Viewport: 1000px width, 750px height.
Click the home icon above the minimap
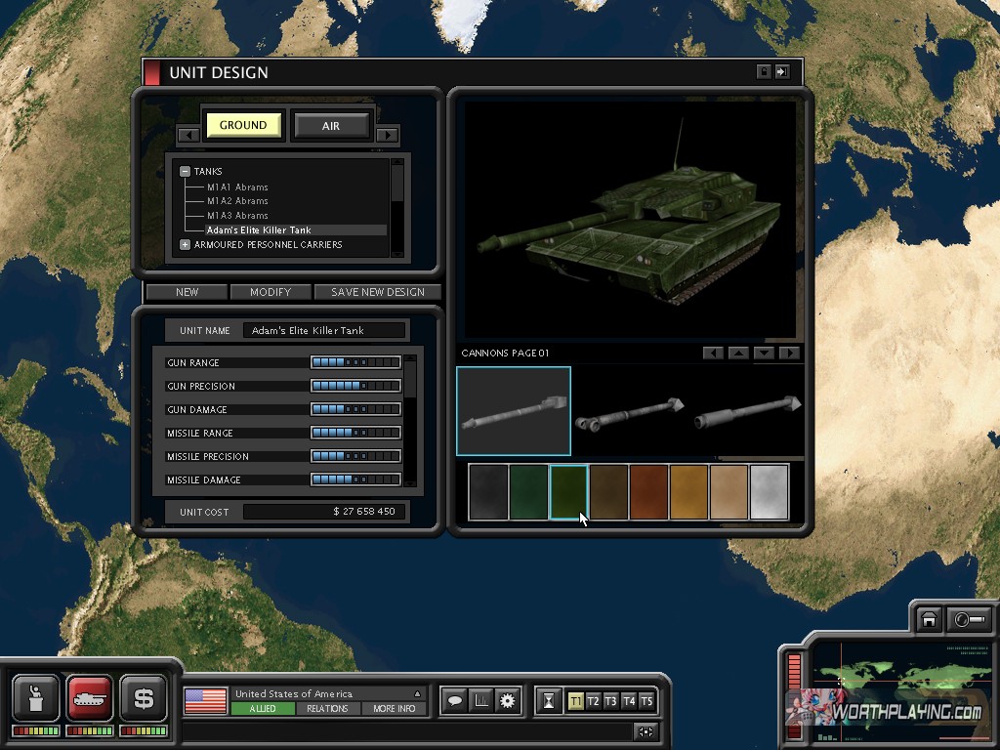pos(929,620)
